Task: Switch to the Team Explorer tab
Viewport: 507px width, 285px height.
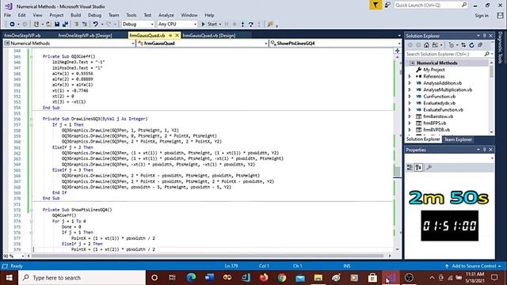Action: [x=458, y=139]
